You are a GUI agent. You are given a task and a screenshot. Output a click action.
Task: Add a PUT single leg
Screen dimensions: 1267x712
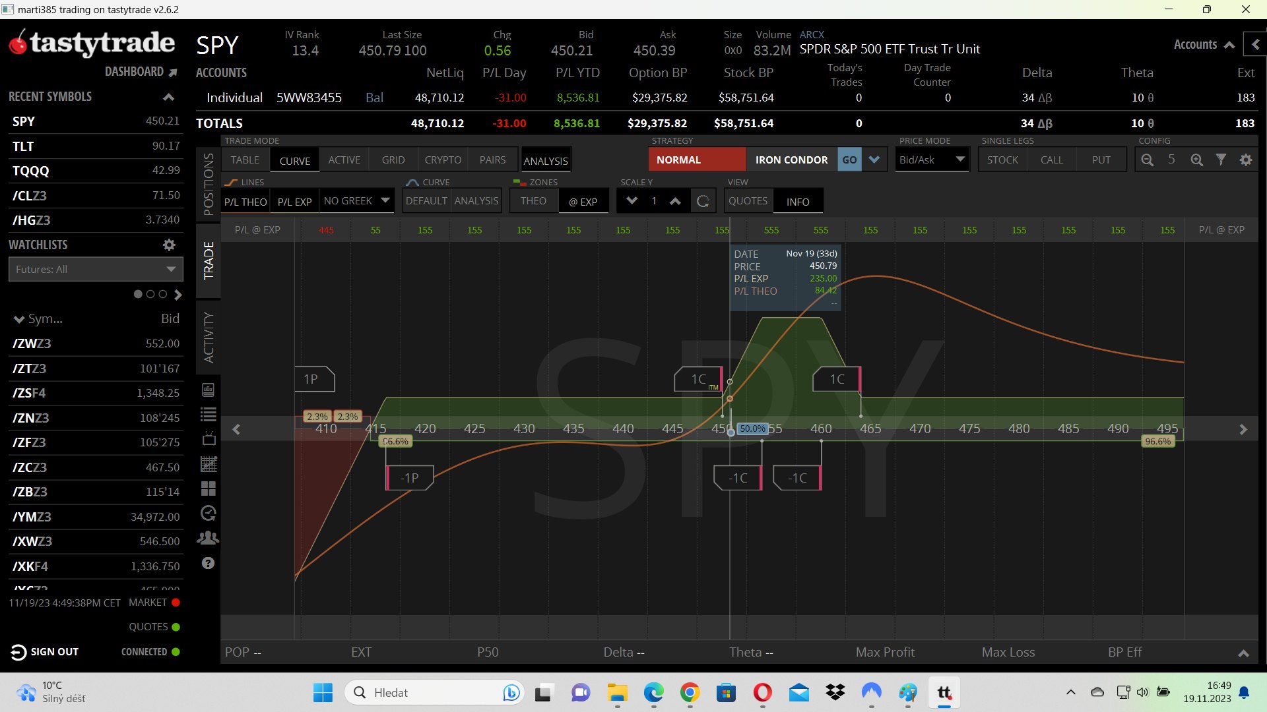[x=1101, y=160]
